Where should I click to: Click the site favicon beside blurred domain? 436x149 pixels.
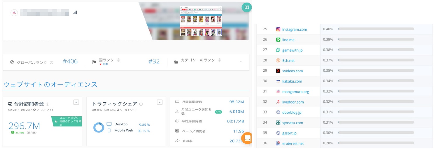click(14, 13)
